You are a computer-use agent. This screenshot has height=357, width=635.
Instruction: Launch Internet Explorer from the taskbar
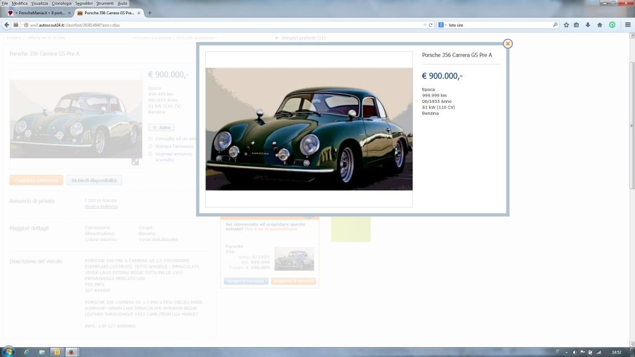27,352
